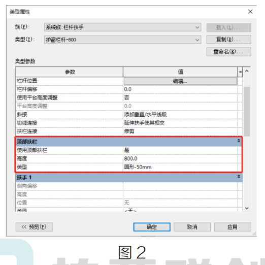
Task: Click the 确定 OK button
Action: pos(152,227)
